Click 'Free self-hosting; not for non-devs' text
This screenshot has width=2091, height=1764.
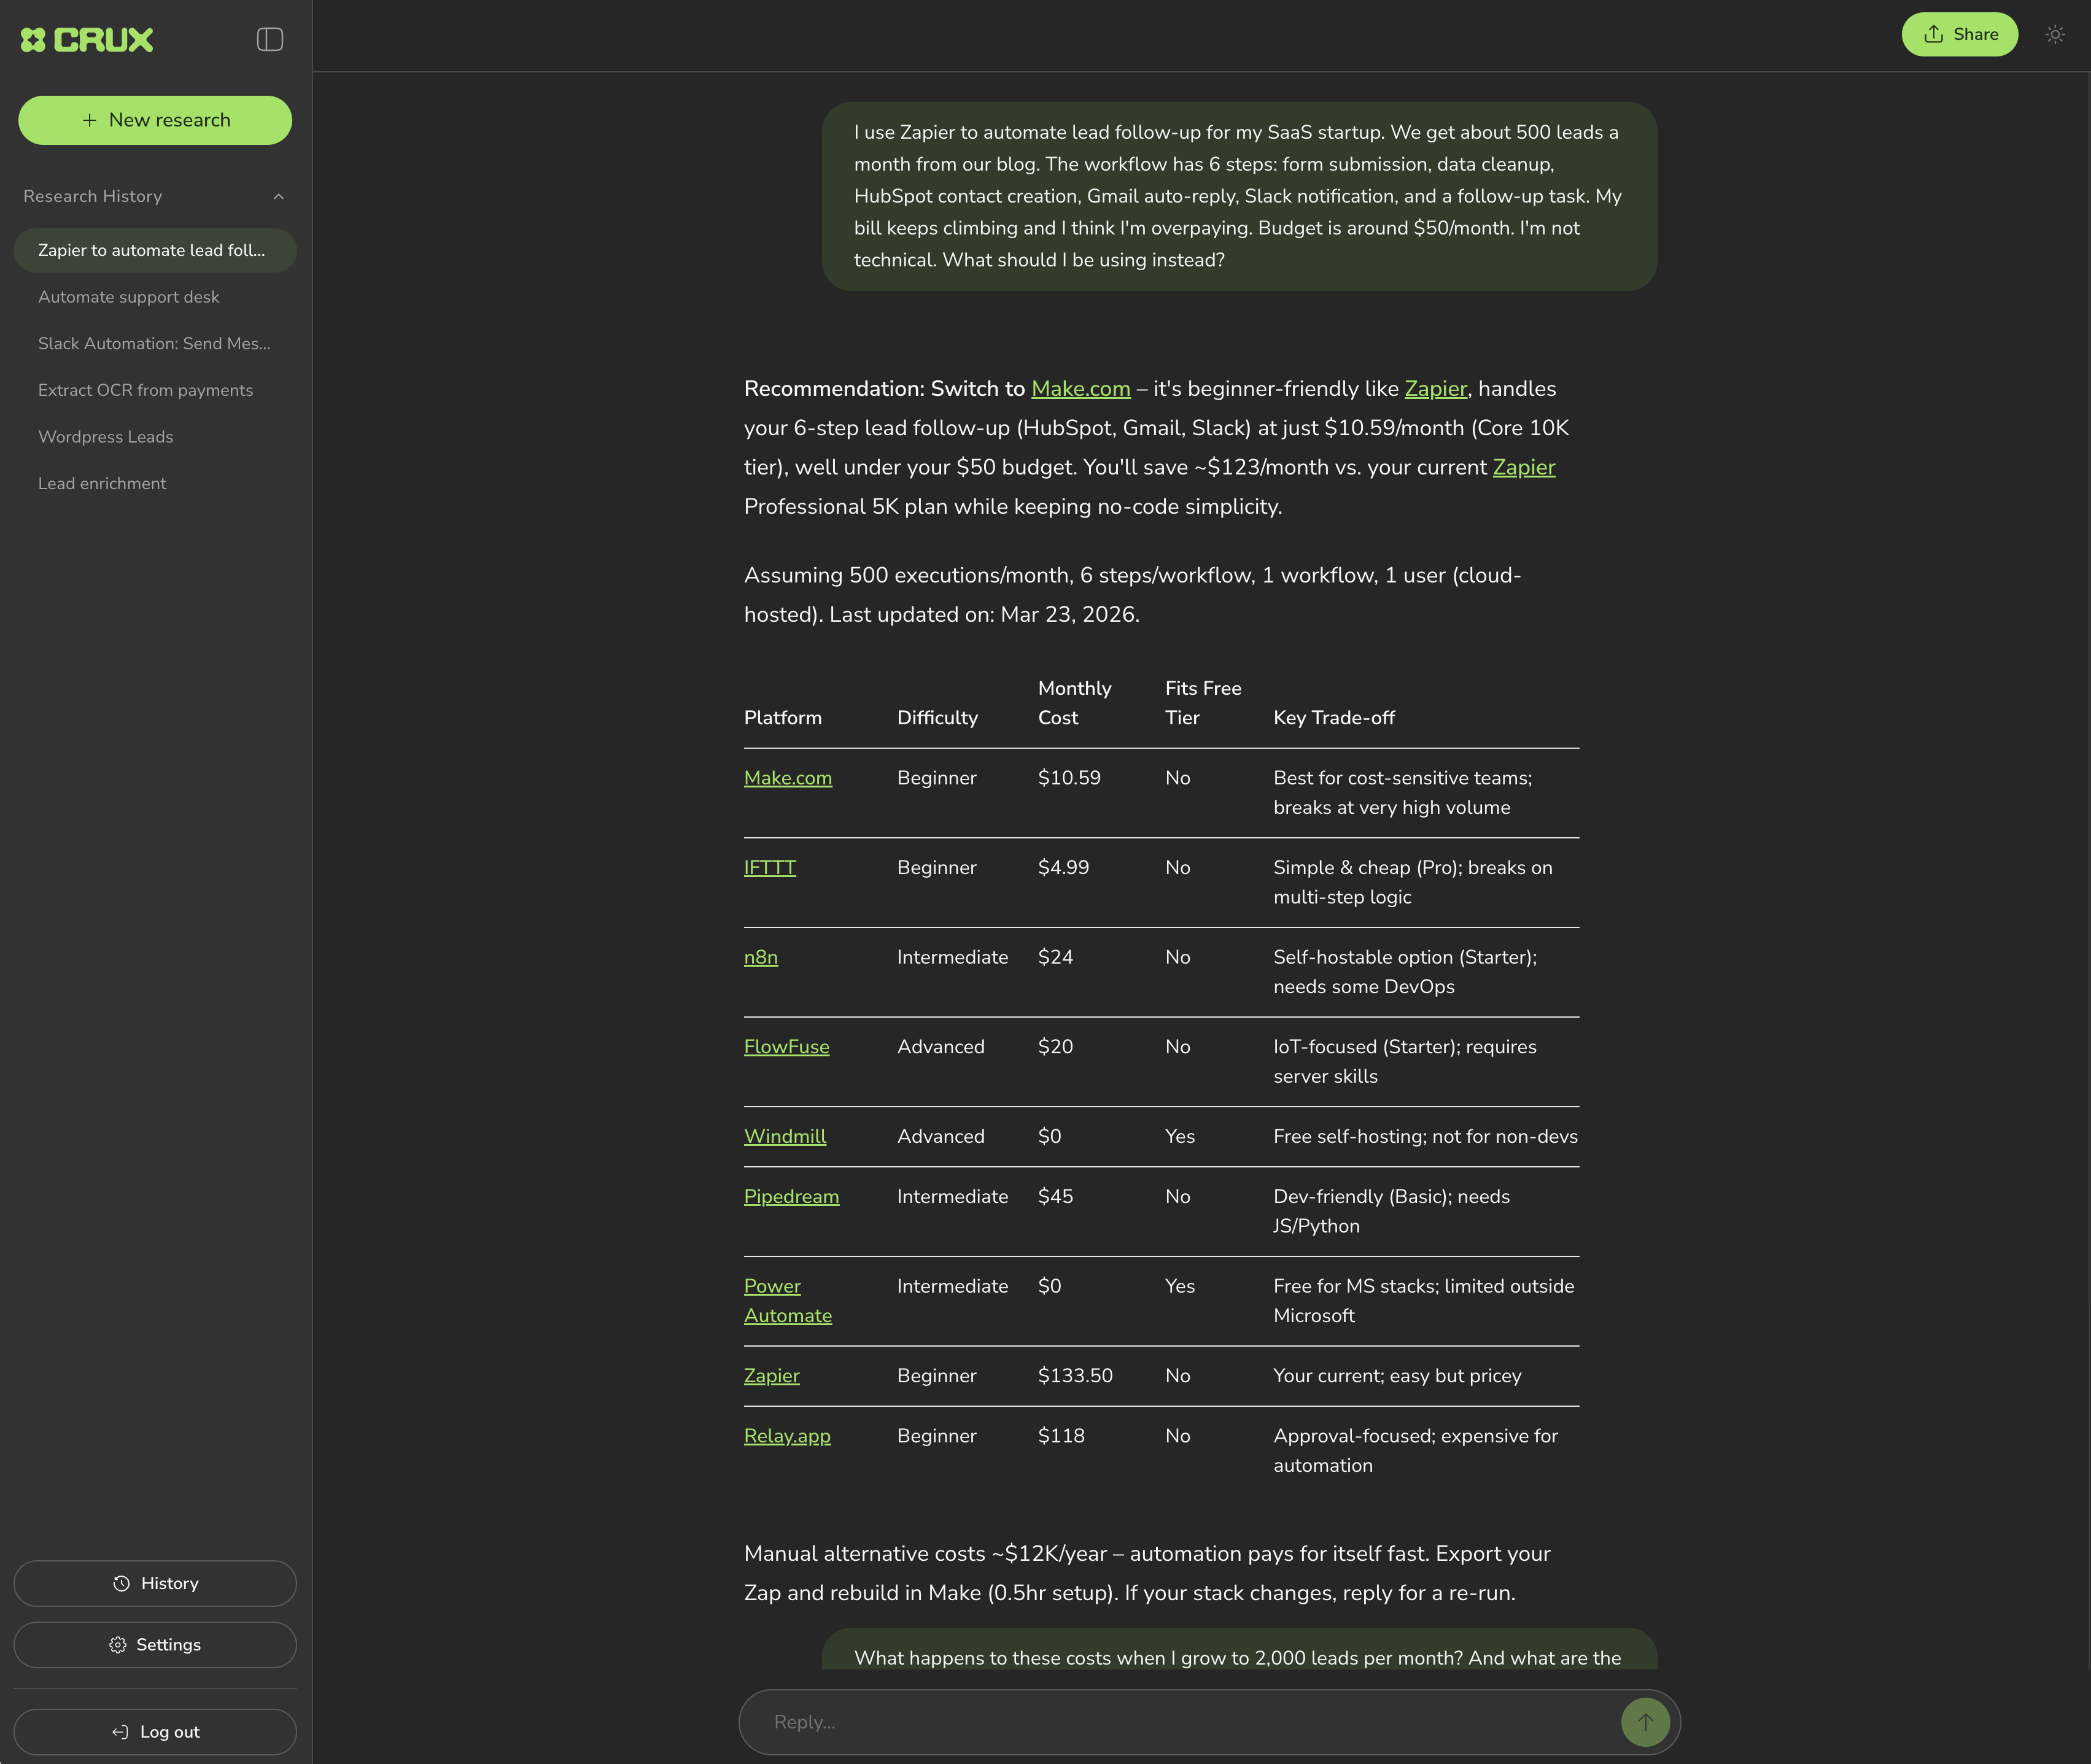(1425, 1137)
